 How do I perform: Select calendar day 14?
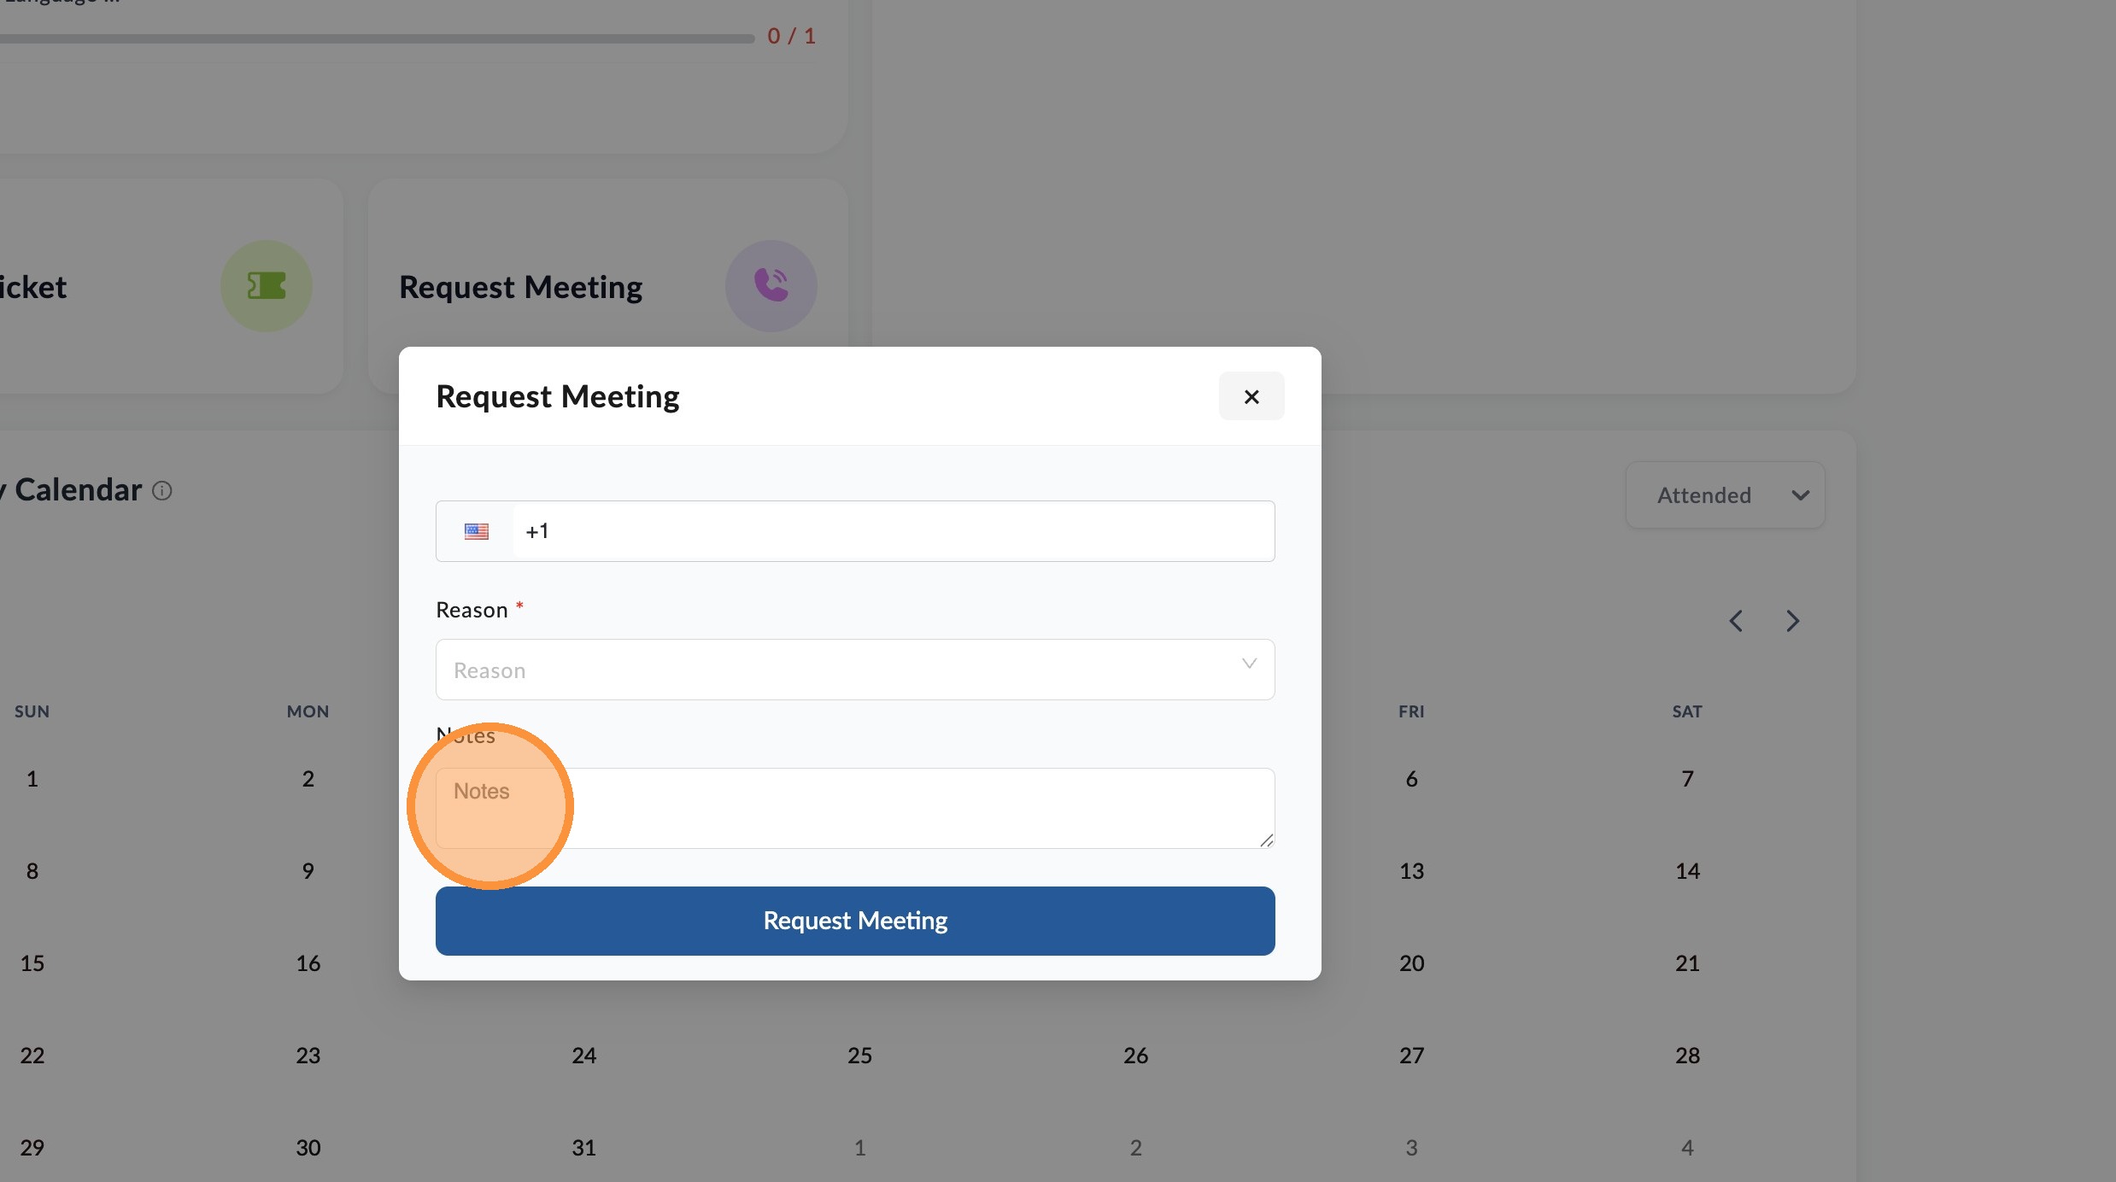click(x=1687, y=871)
